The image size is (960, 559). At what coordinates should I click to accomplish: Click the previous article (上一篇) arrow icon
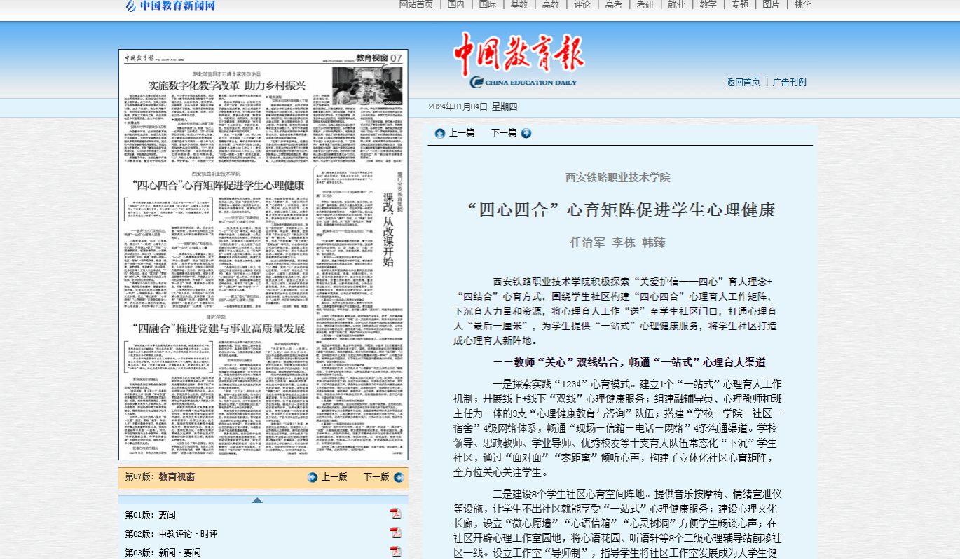click(x=440, y=133)
